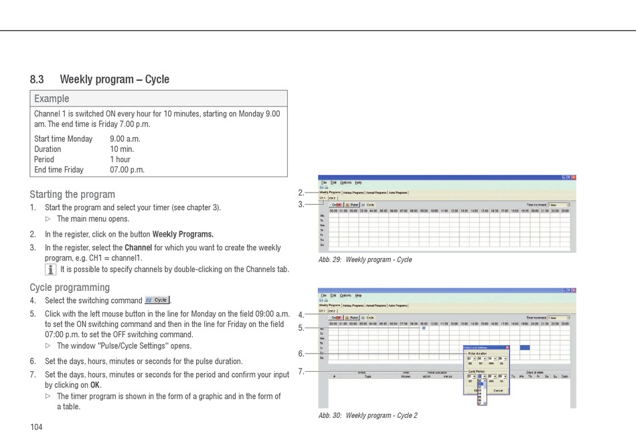Click the On/Off command button in Abb. 29
The image size is (636, 448).
click(x=337, y=205)
